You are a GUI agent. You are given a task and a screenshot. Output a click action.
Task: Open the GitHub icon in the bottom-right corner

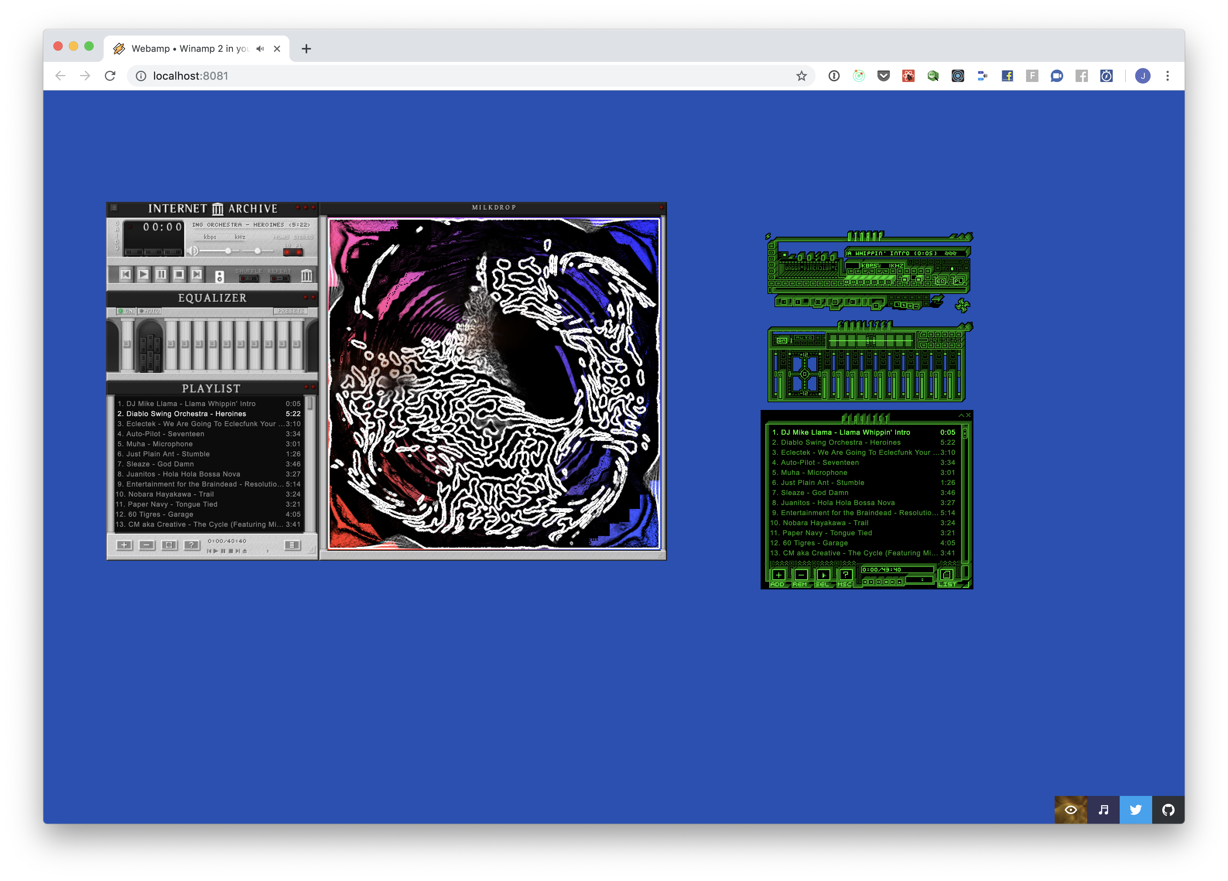click(x=1168, y=810)
